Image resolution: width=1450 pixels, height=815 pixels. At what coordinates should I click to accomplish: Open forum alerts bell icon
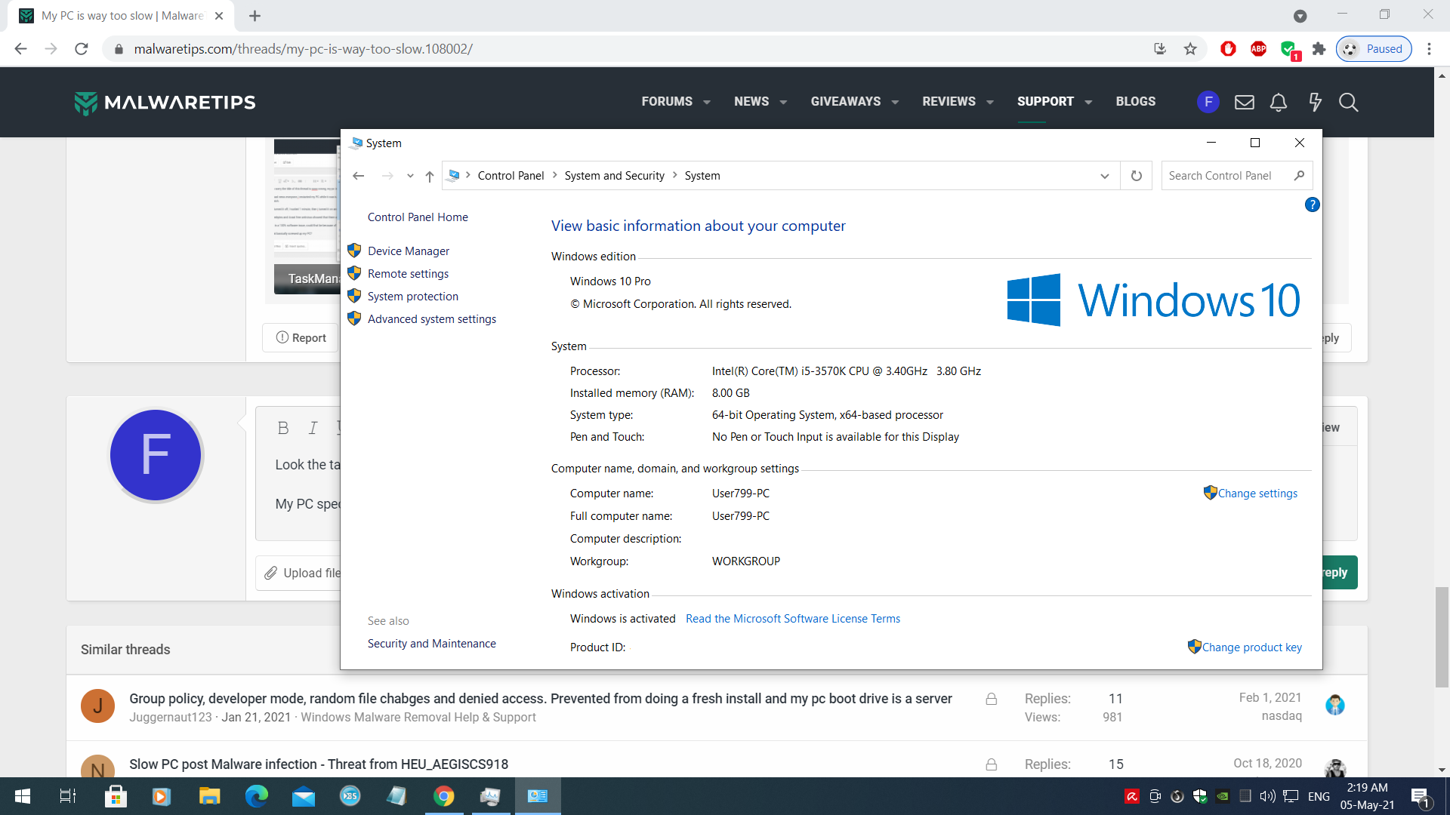coord(1278,102)
